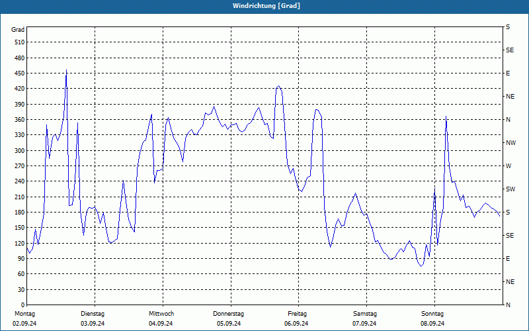The width and height of the screenshot is (529, 331).
Task: Click the date "08.09.24"
Action: [432, 324]
